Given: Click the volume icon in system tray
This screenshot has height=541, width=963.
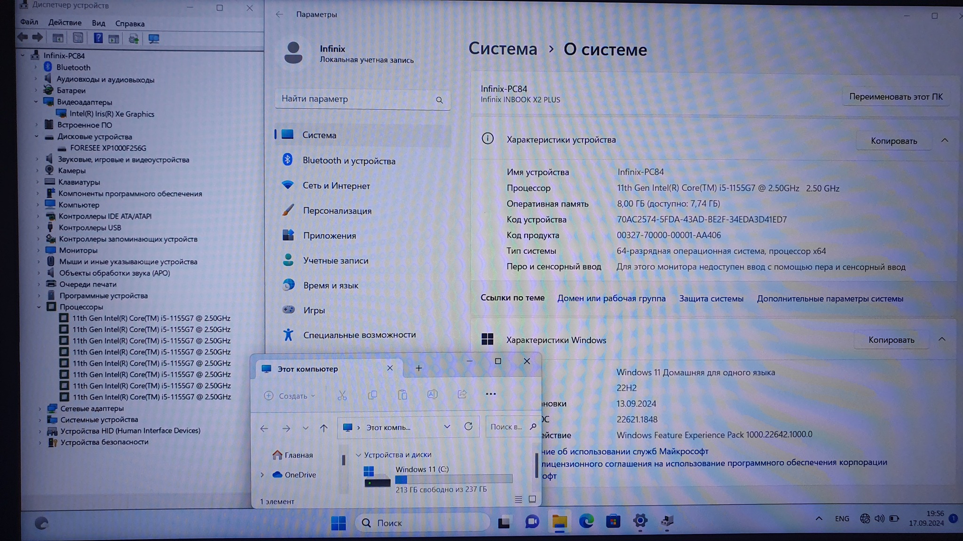Looking at the screenshot, I should 879,519.
